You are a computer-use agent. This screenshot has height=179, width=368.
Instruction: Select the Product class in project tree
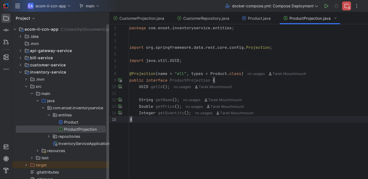pos(71,122)
